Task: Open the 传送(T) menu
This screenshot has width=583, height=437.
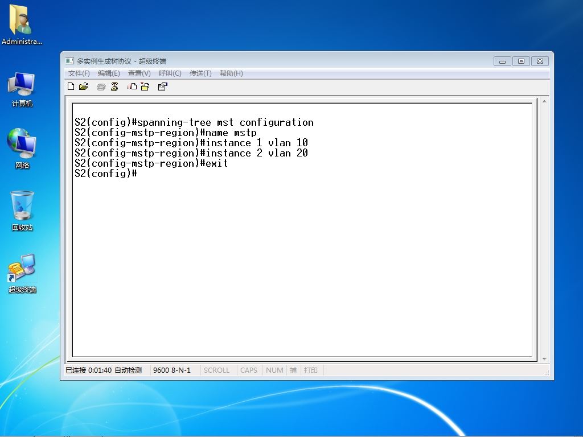Action: tap(200, 73)
